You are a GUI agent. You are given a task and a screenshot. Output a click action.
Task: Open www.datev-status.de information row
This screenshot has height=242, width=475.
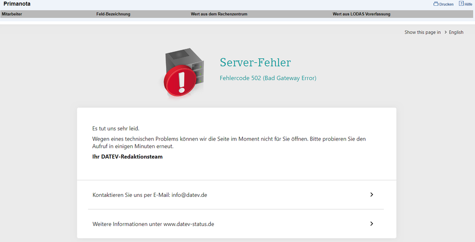(x=236, y=224)
